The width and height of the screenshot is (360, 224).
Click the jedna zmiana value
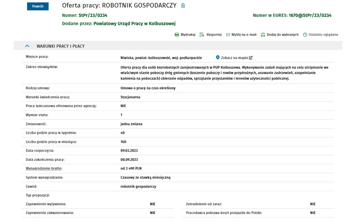click(131, 124)
